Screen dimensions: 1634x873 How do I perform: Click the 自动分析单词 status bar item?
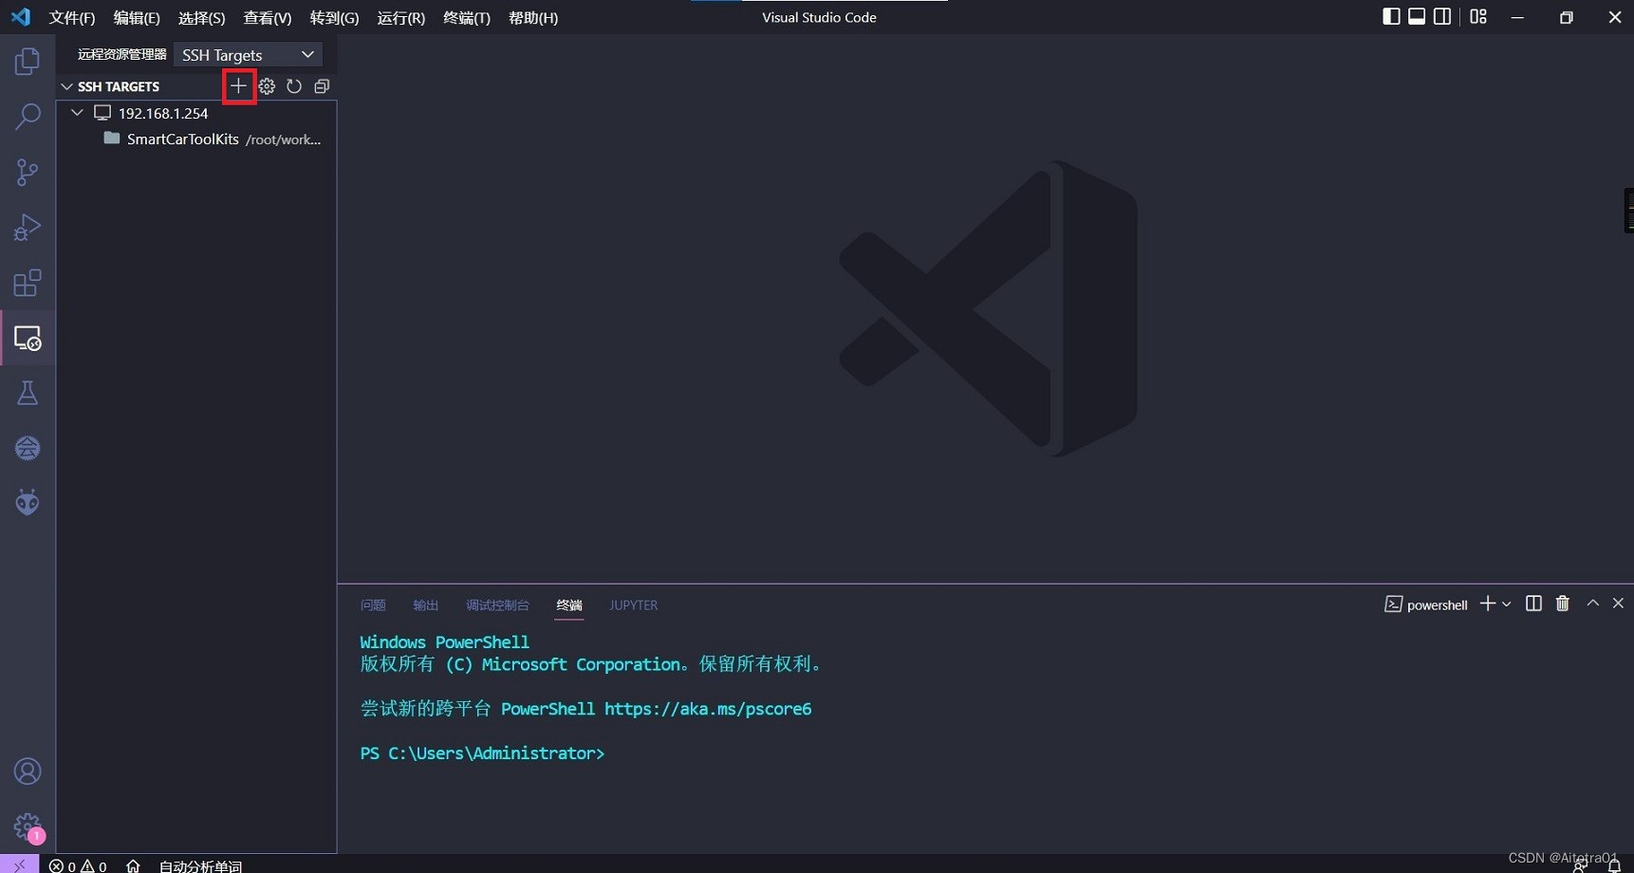tap(200, 865)
